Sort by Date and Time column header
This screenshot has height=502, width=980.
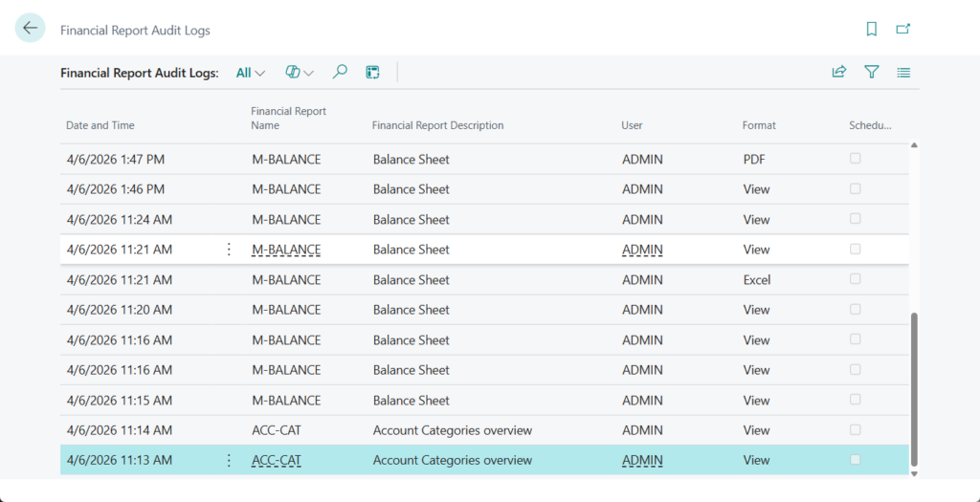point(100,125)
